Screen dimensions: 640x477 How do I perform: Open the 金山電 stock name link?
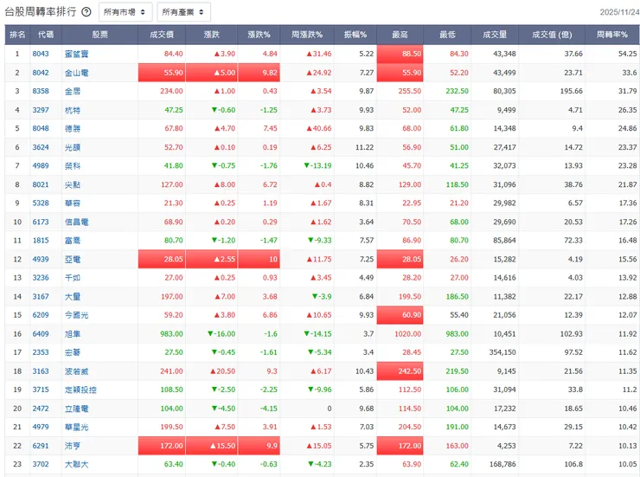coord(76,73)
